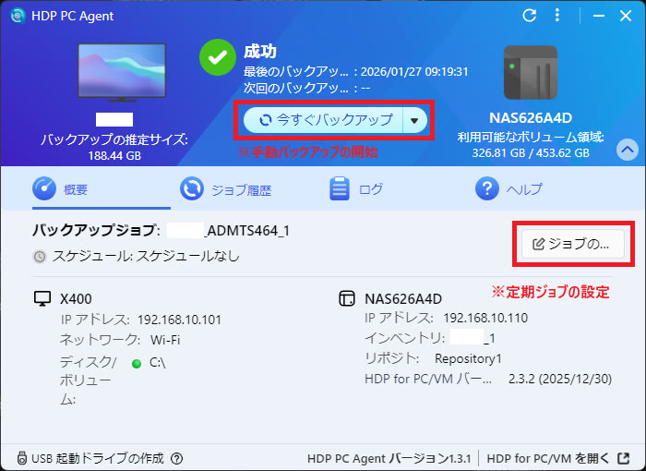
Task: Click the refresh icon in title bar
Action: (x=529, y=16)
